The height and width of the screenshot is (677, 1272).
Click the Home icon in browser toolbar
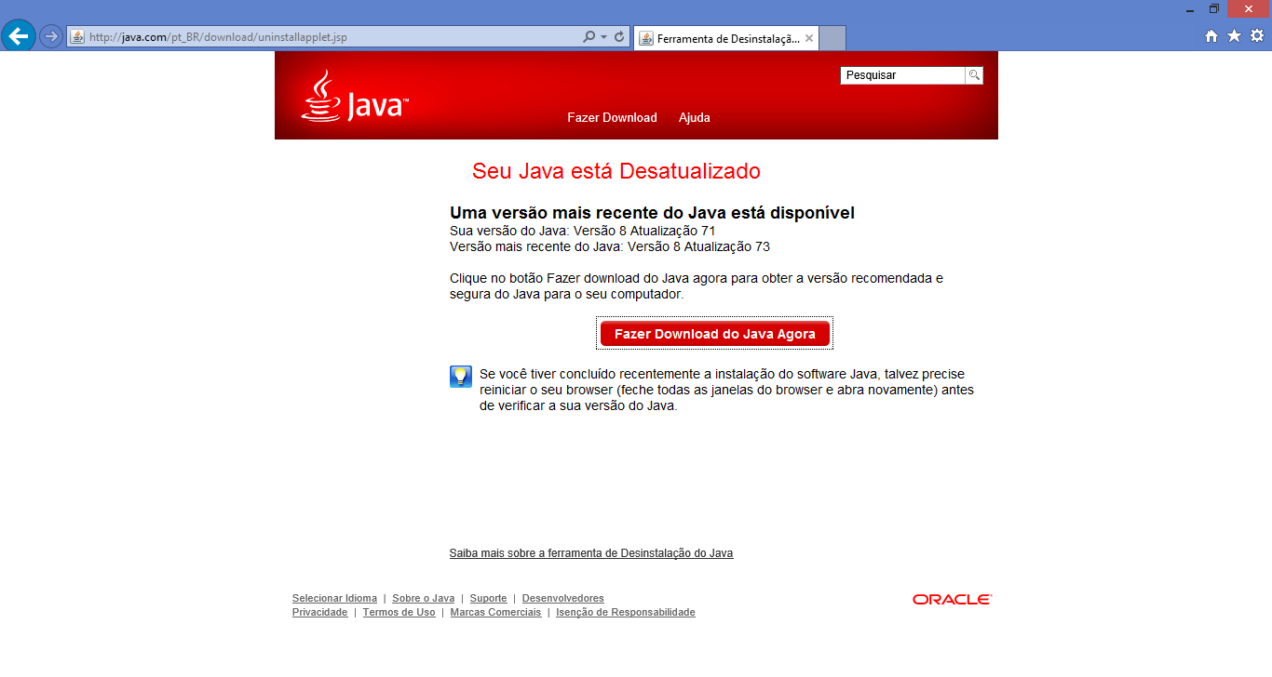click(1211, 36)
